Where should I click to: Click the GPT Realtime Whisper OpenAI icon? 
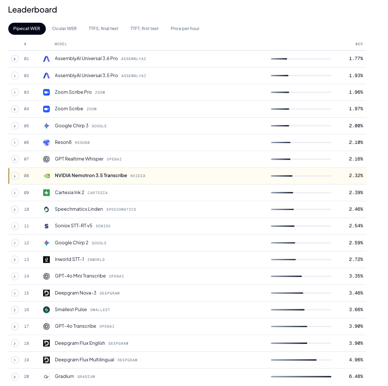(46, 159)
